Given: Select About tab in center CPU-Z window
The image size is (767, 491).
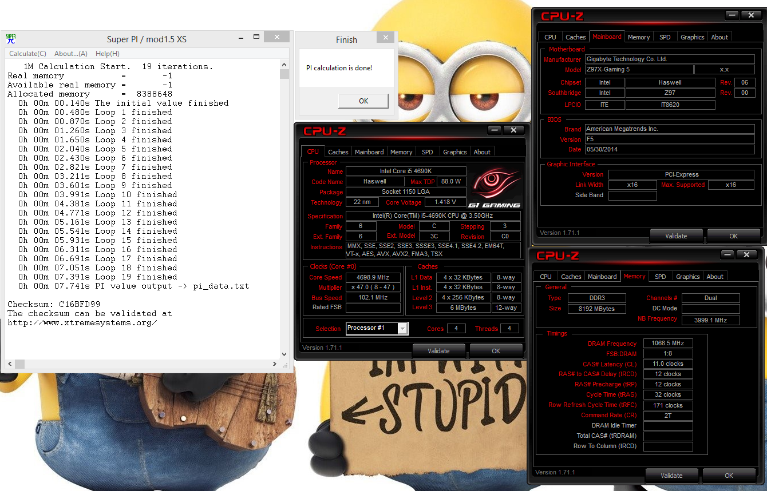Looking at the screenshot, I should (482, 152).
